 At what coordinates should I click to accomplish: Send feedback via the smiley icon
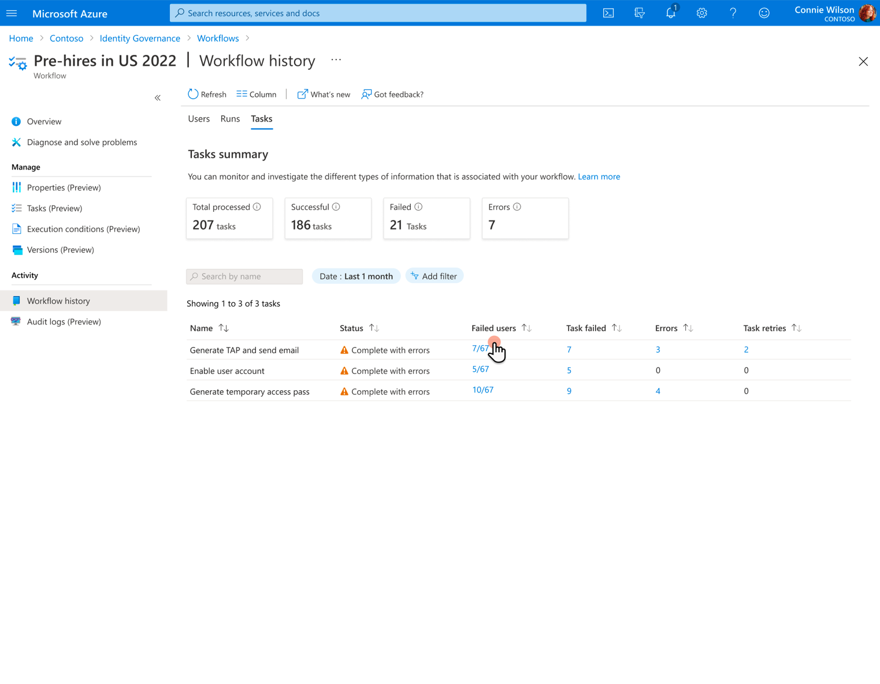click(764, 13)
